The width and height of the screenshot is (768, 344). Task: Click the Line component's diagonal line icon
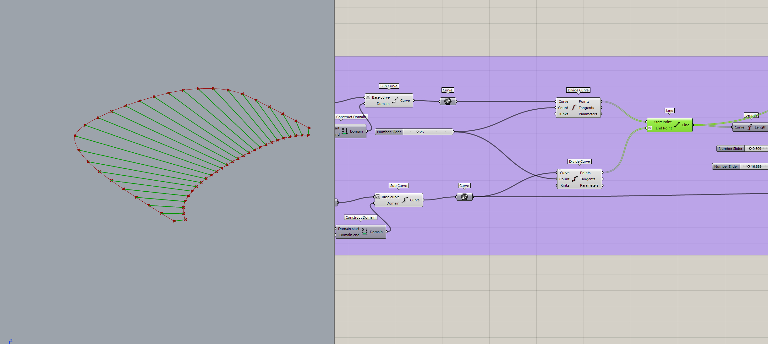click(x=677, y=125)
